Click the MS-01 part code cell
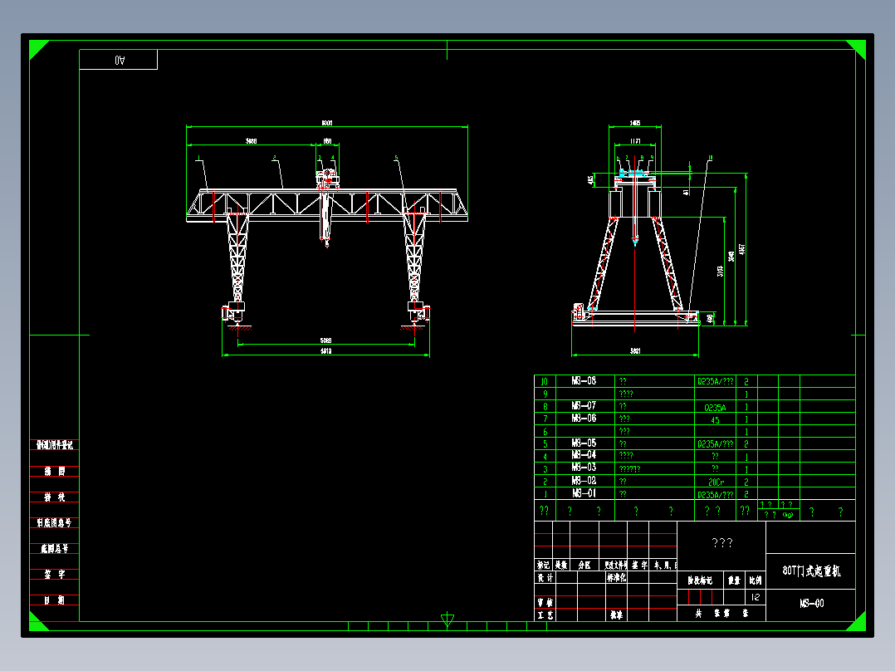895x671 pixels. coord(584,492)
